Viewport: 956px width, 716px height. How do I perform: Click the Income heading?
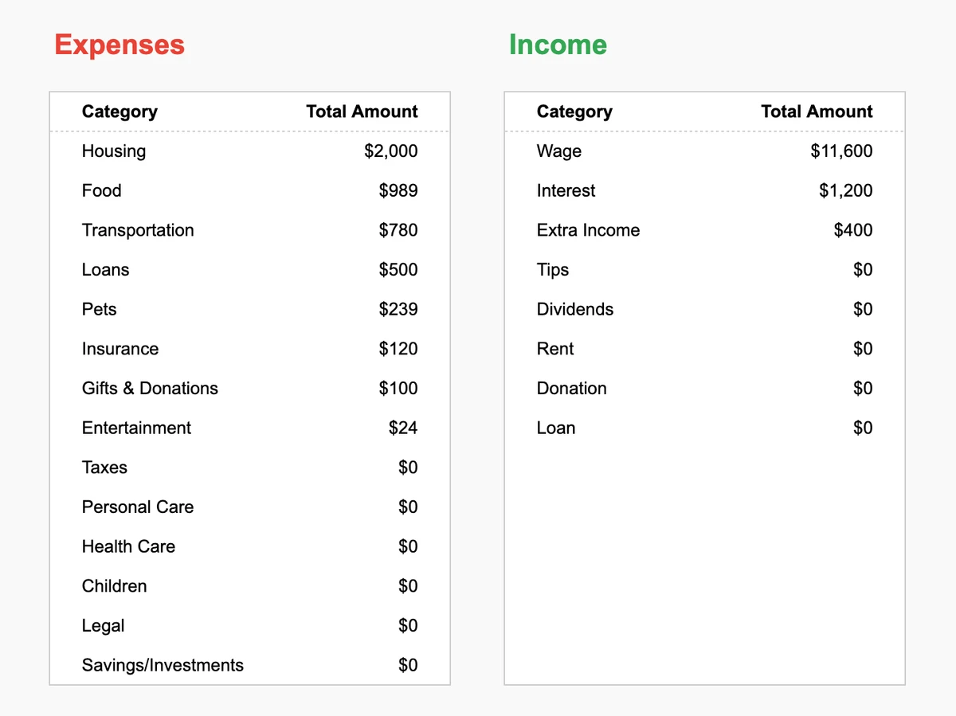point(558,45)
